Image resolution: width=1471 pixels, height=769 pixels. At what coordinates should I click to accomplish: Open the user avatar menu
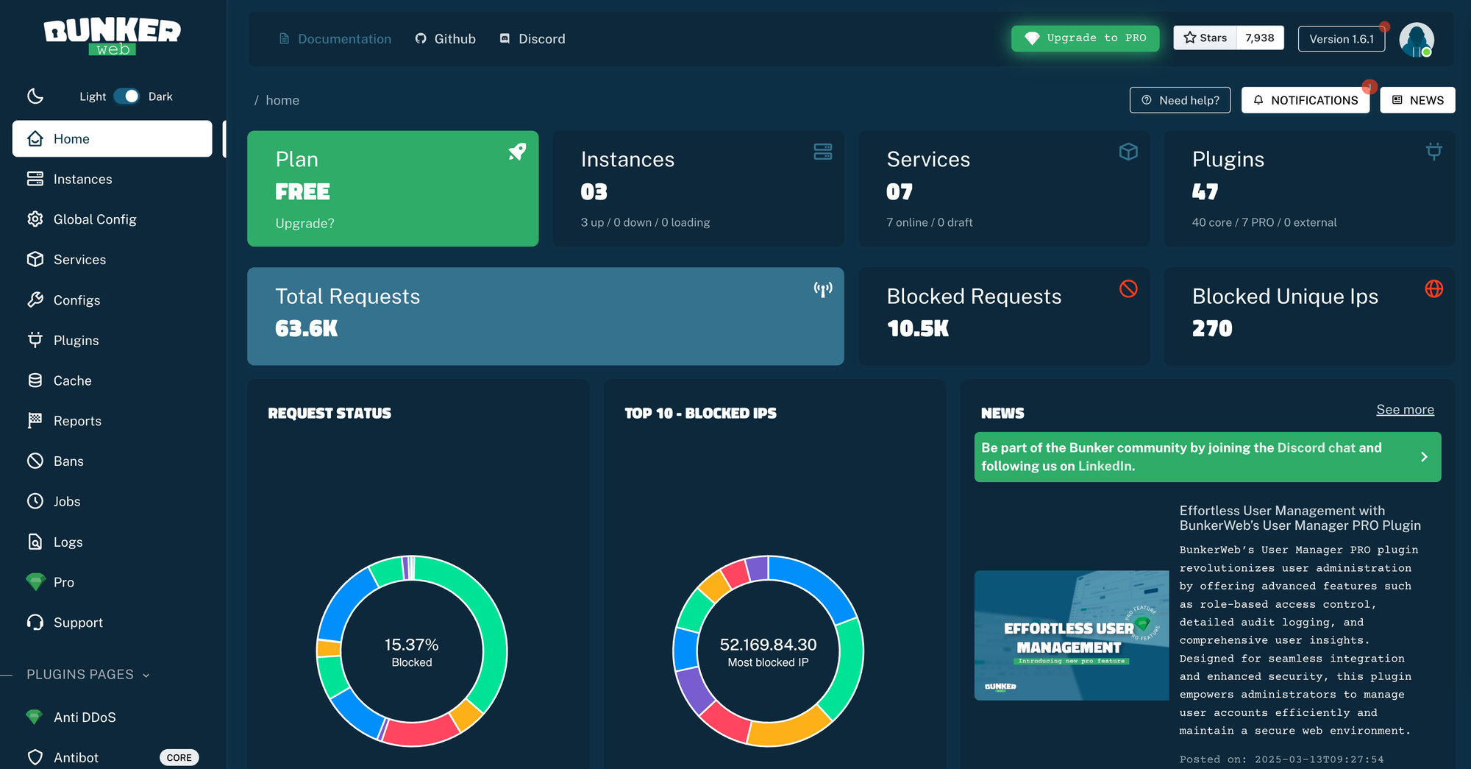click(x=1417, y=39)
